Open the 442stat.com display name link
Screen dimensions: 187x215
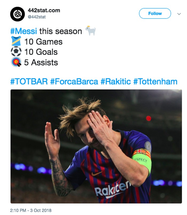[44, 11]
